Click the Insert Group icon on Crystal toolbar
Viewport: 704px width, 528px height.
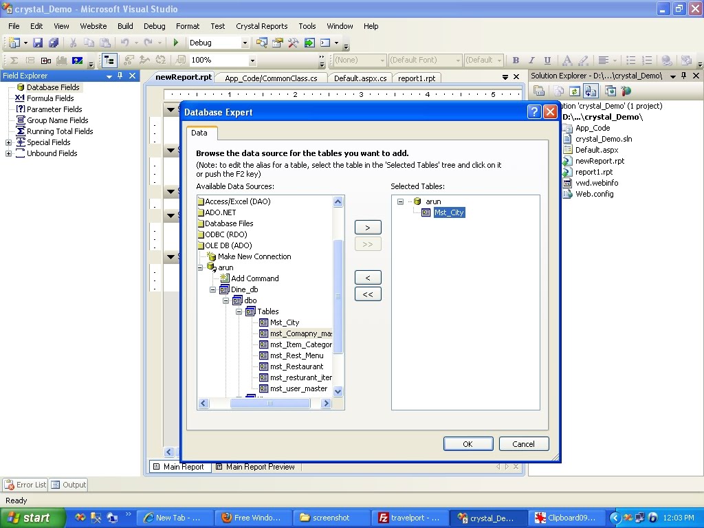coord(30,60)
